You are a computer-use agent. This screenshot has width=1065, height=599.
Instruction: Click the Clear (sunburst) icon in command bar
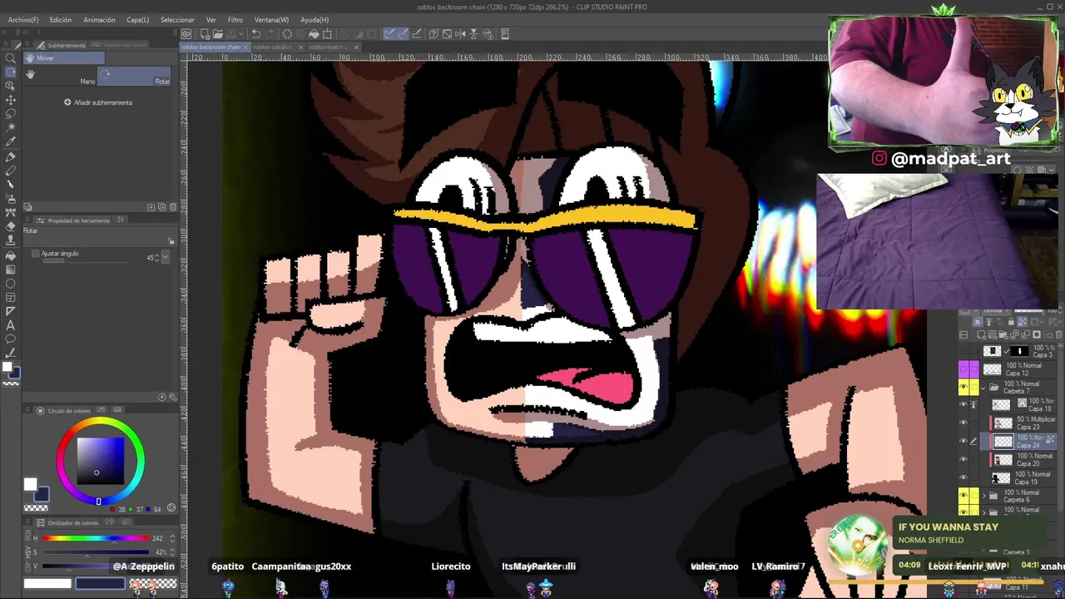pyautogui.click(x=287, y=34)
